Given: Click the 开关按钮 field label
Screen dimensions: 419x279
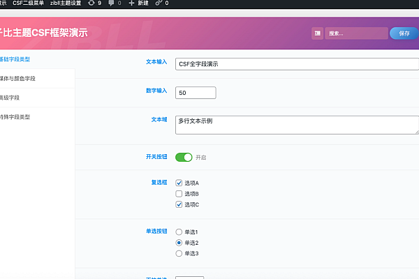Looking at the screenshot, I should click(x=156, y=157).
